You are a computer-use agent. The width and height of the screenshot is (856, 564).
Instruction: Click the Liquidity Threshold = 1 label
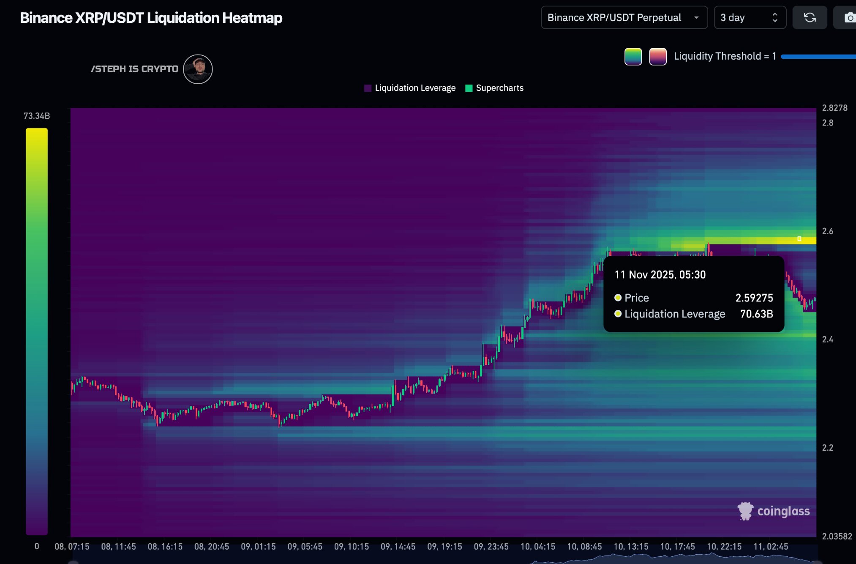point(725,56)
